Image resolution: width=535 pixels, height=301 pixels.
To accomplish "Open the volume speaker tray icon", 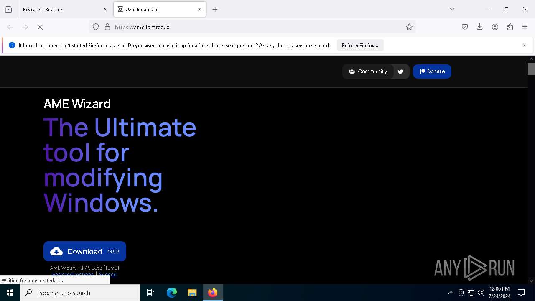I will coord(481,293).
